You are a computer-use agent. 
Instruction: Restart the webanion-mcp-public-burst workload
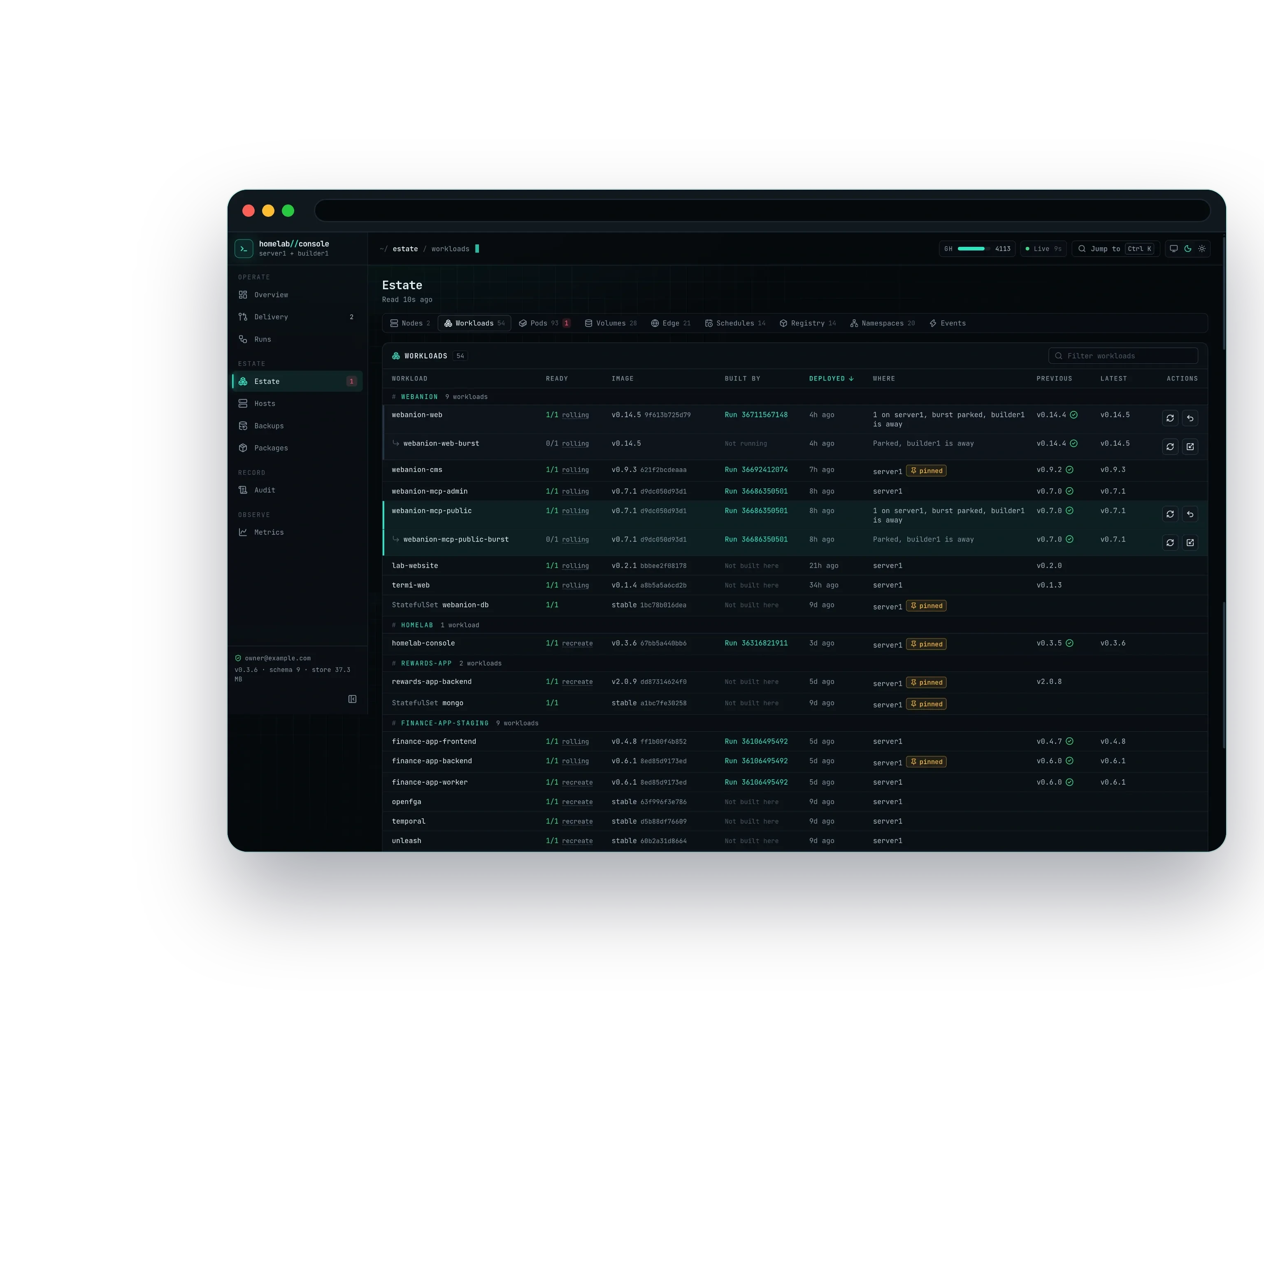coord(1170,543)
